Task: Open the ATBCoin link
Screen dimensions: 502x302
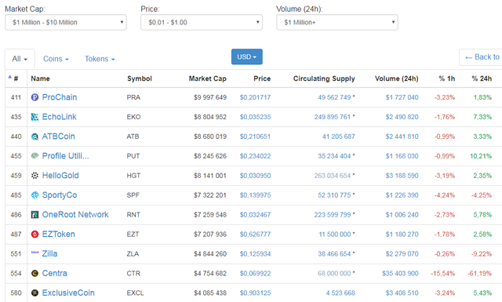Action: pos(58,136)
